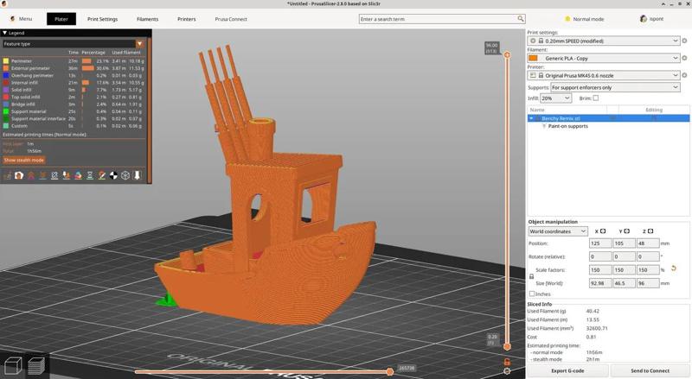The height and width of the screenshot is (379, 692).
Task: Toggle Tool marker icon in legend toolbar
Action: click(138, 175)
